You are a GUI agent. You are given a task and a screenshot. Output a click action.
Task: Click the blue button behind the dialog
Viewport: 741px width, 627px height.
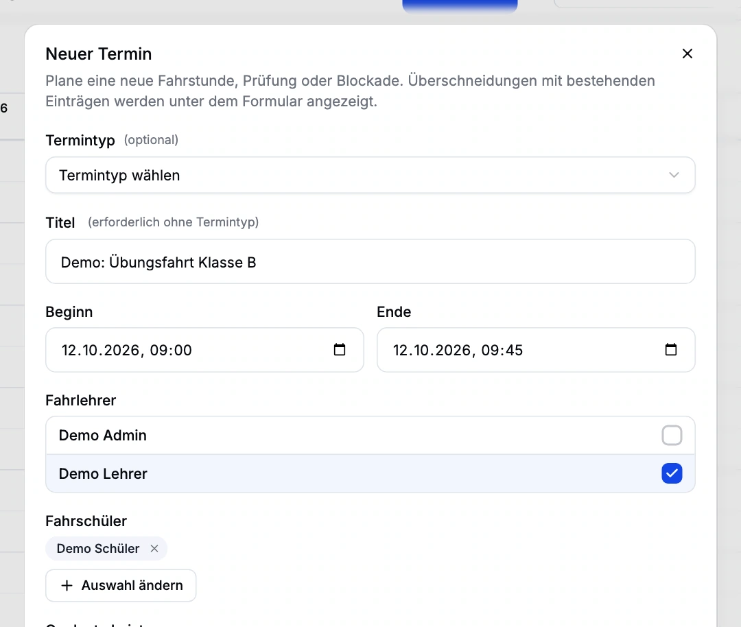(x=460, y=6)
